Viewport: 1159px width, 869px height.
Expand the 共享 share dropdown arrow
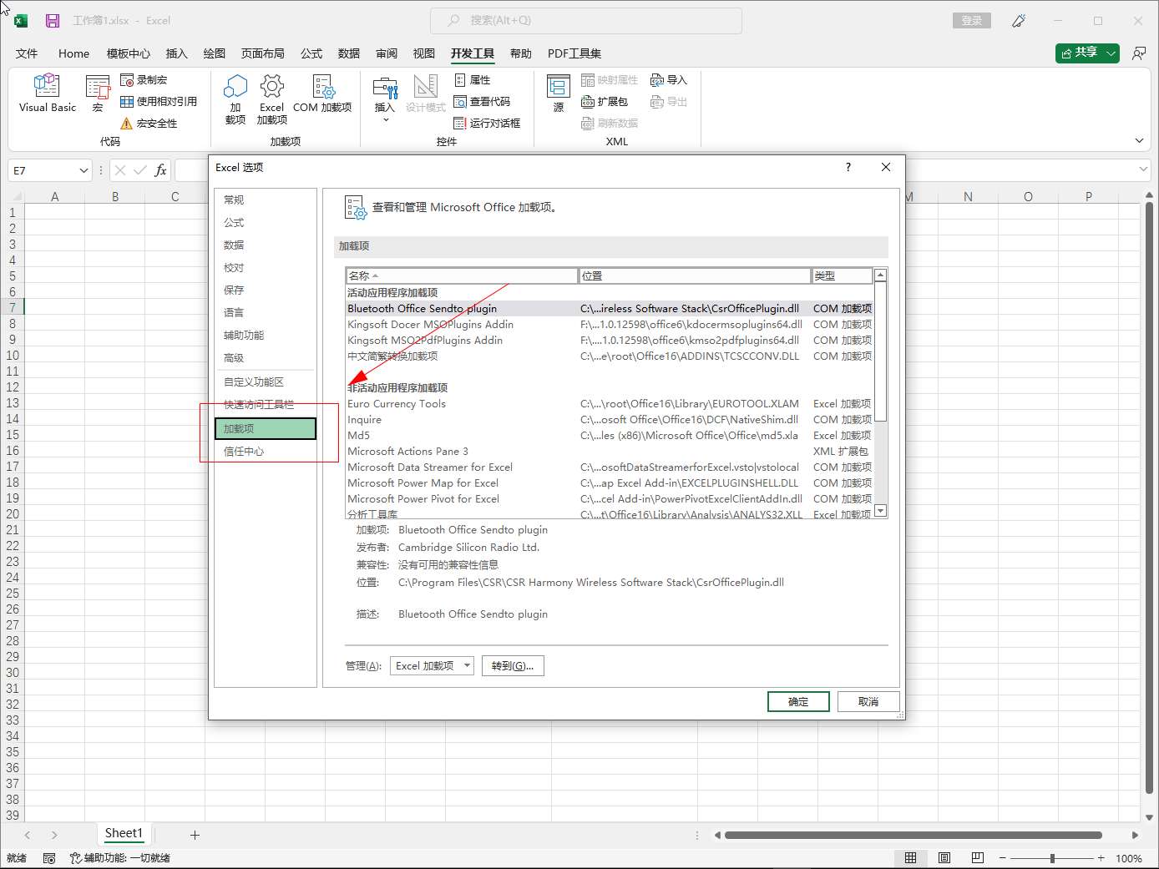(1111, 53)
